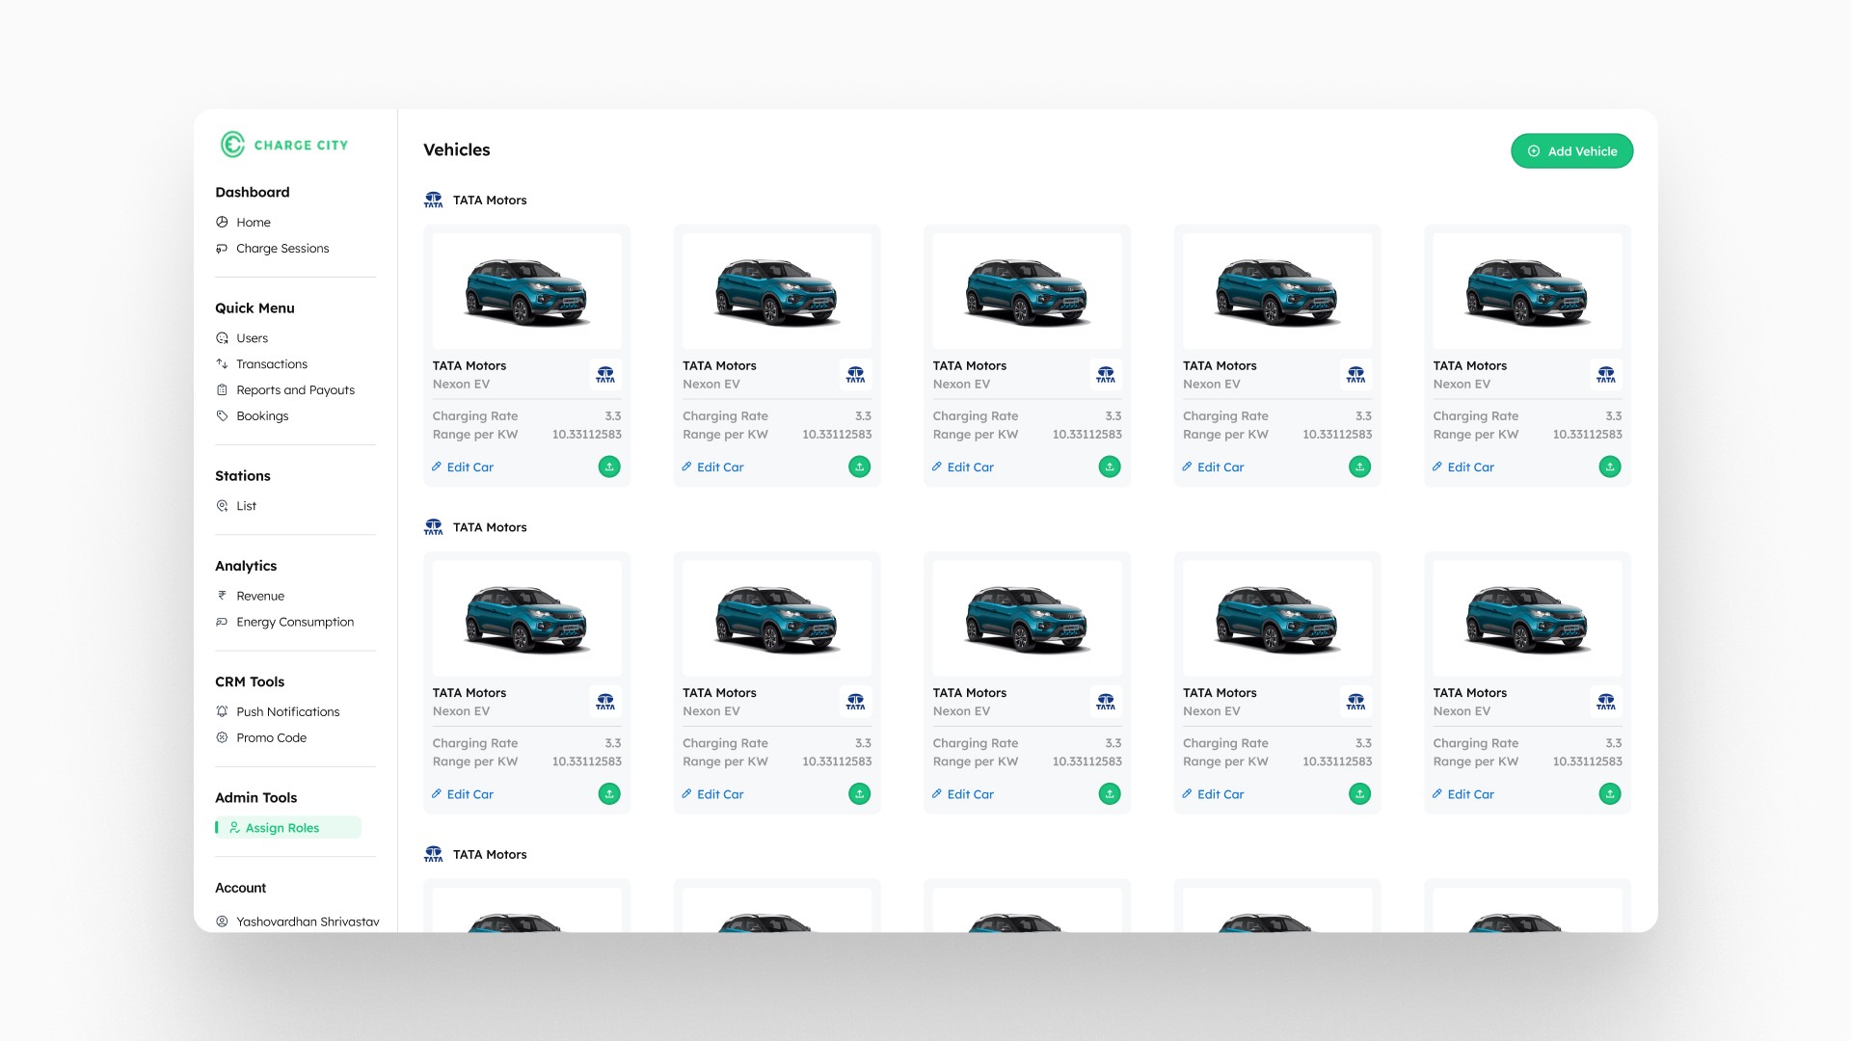Click the Push Notifications bell icon

222,711
